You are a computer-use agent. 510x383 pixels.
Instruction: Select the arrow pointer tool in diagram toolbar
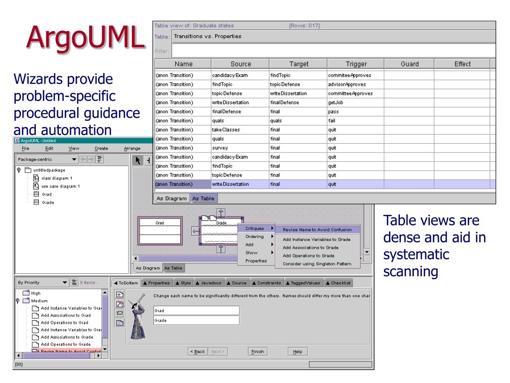(138, 160)
